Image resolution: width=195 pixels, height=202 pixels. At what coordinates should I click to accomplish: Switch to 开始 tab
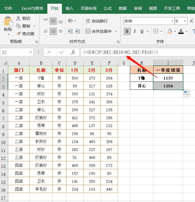click(55, 8)
